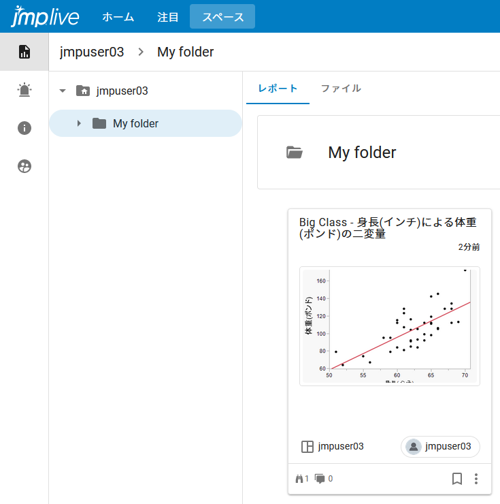
Task: Open the groups icon in the sidebar
Action: [x=24, y=166]
